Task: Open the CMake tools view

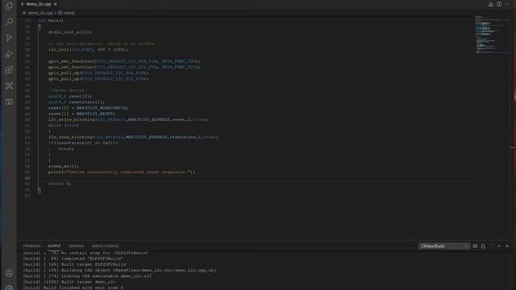Action: tap(9, 86)
